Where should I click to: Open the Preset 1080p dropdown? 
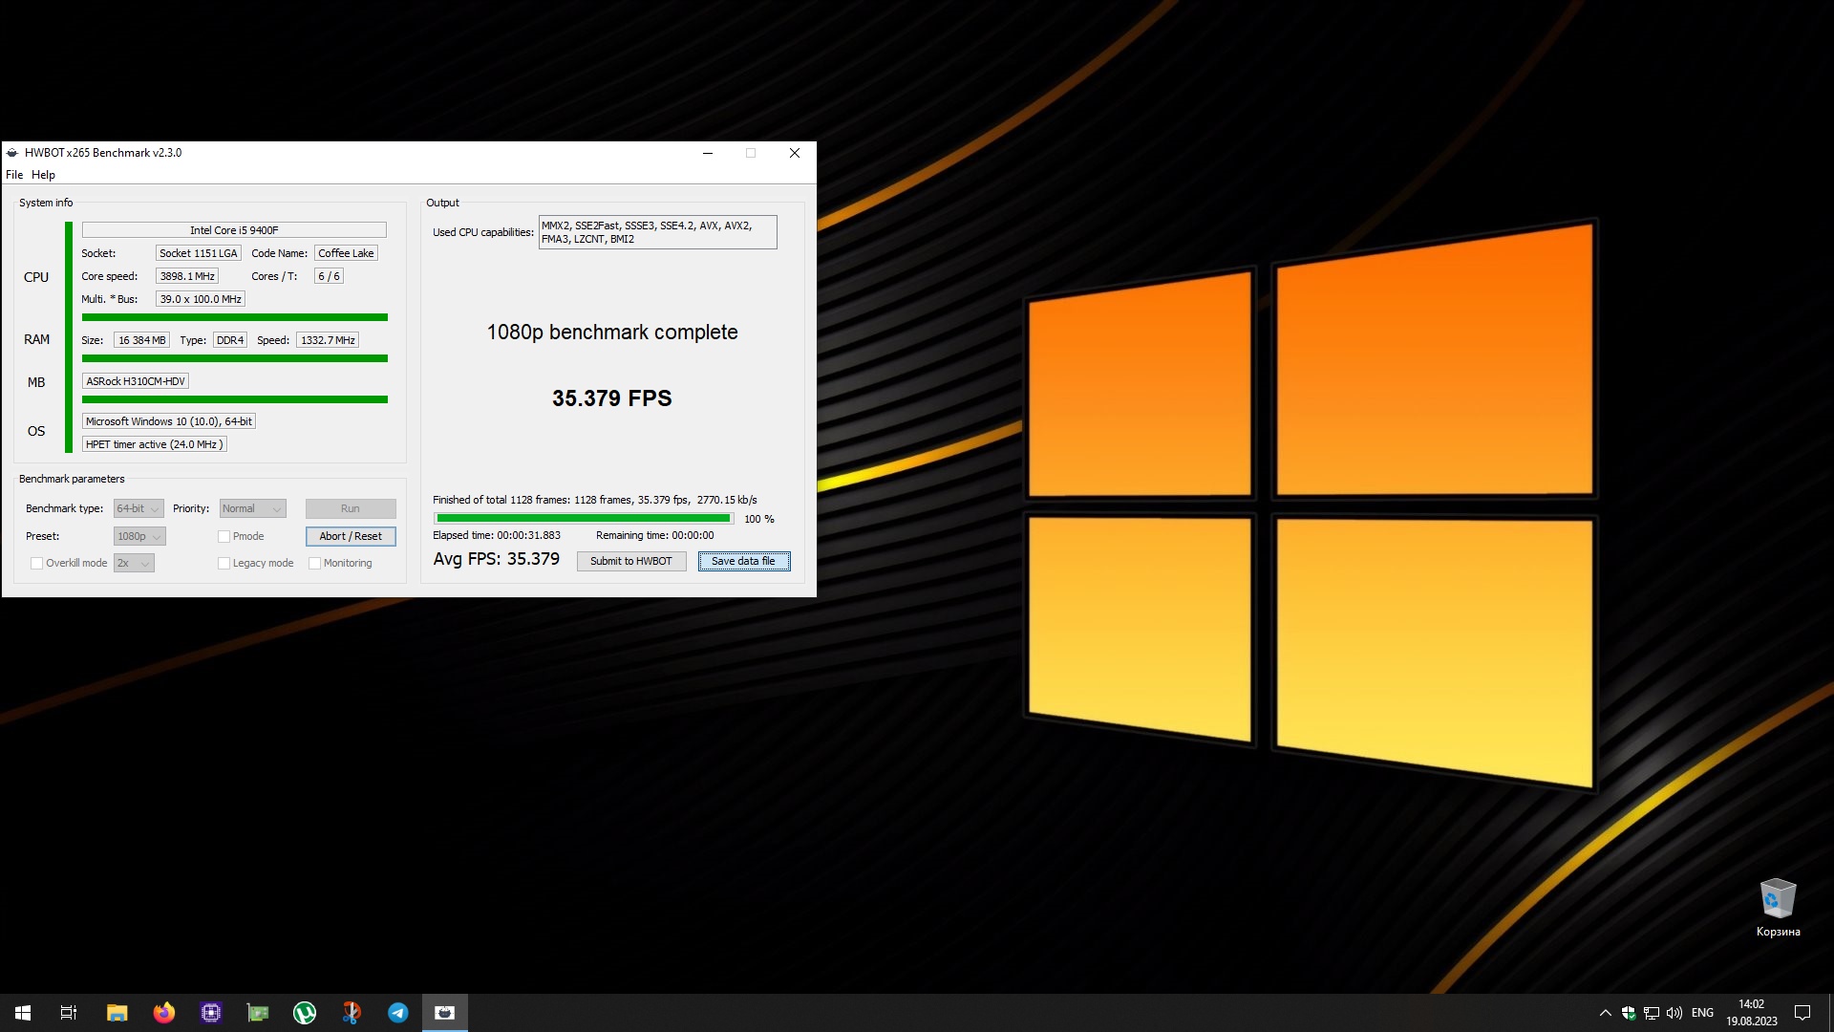coord(139,537)
